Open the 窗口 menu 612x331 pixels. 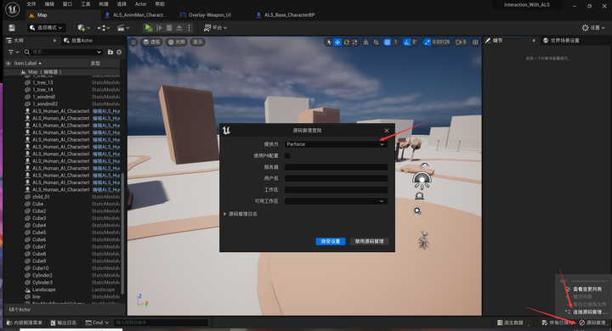pyautogui.click(x=67, y=4)
